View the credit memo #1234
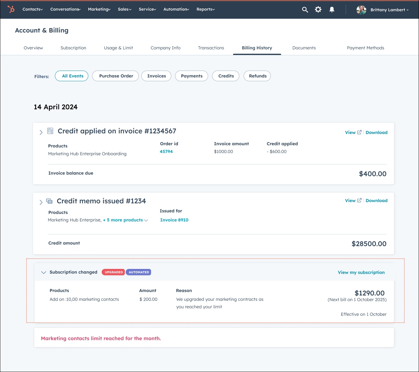The image size is (419, 372). pyautogui.click(x=350, y=201)
